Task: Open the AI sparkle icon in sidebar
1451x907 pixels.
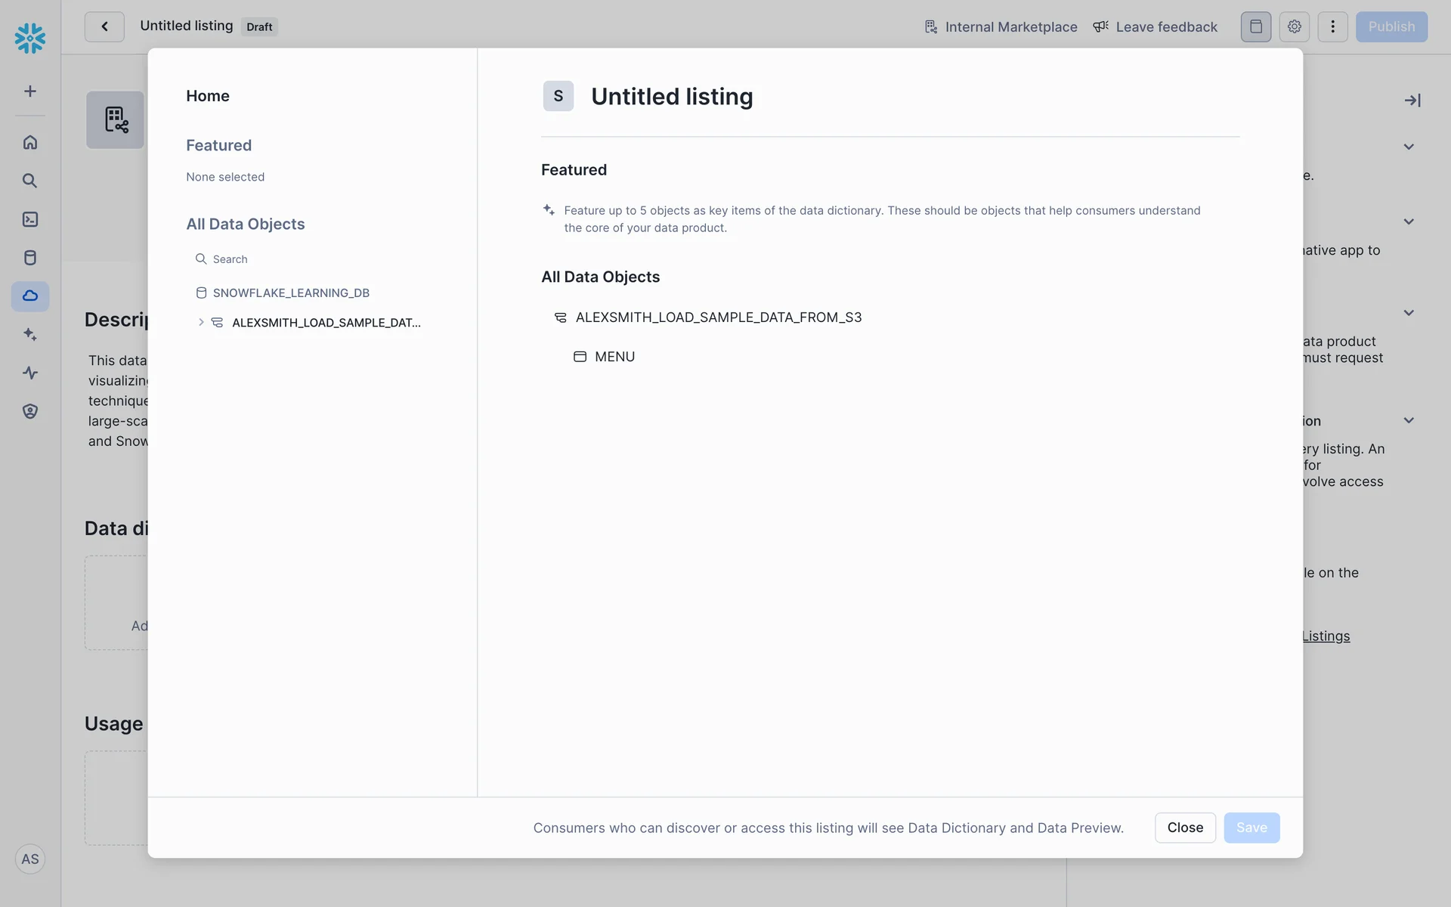Action: tap(30, 334)
